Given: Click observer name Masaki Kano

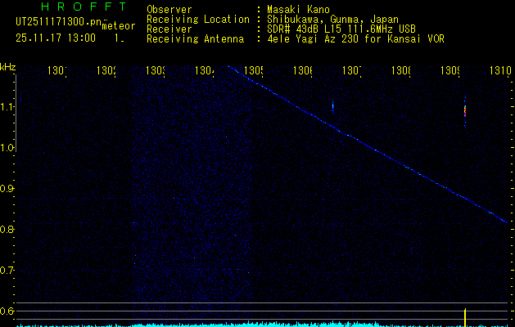Looking at the screenshot, I should tap(298, 9).
